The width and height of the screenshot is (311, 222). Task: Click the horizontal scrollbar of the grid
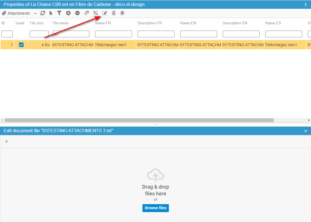[139, 120]
